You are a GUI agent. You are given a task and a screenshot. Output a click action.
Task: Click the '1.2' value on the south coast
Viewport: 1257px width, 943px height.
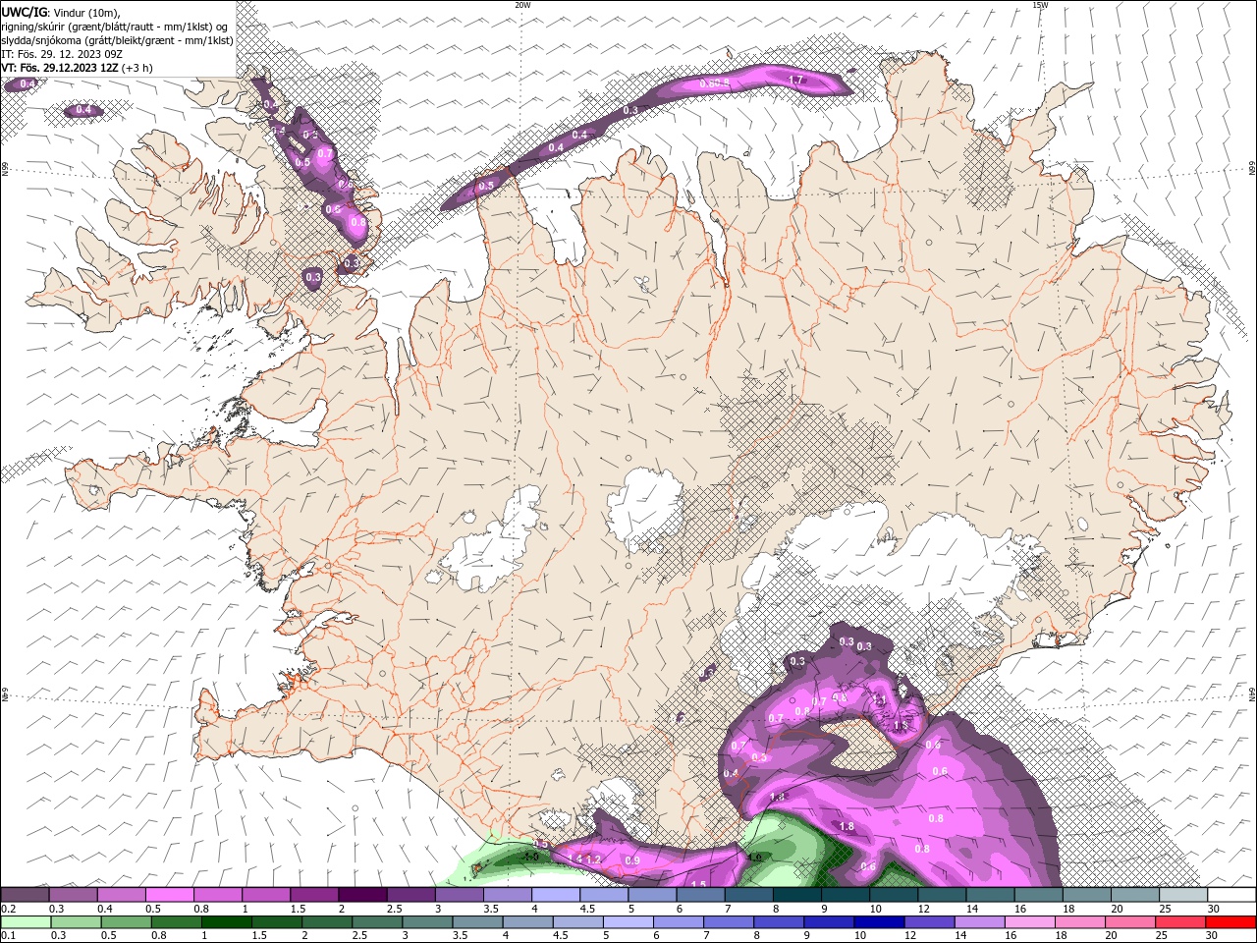pos(593,860)
